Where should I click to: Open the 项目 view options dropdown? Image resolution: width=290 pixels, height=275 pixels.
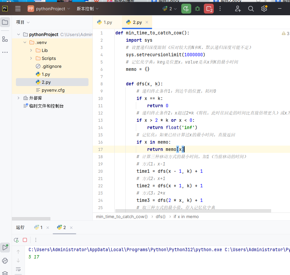[23, 23]
